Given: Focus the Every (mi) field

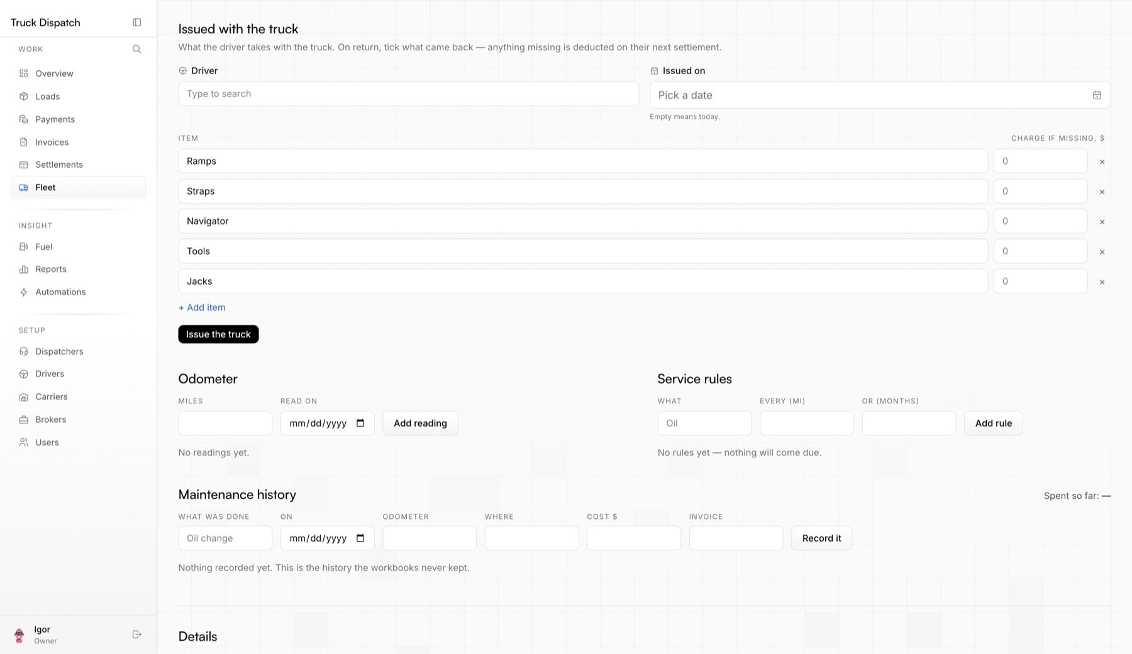Looking at the screenshot, I should [x=807, y=423].
